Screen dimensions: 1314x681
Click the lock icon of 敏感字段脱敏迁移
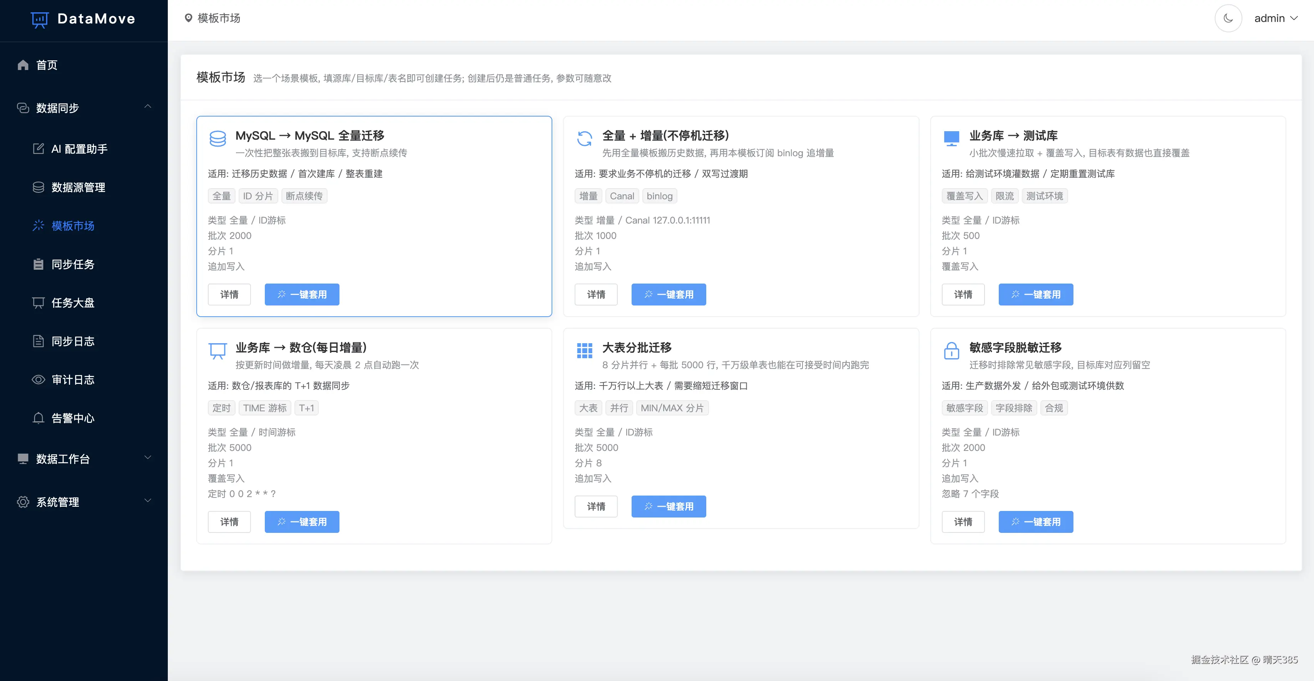click(x=951, y=351)
